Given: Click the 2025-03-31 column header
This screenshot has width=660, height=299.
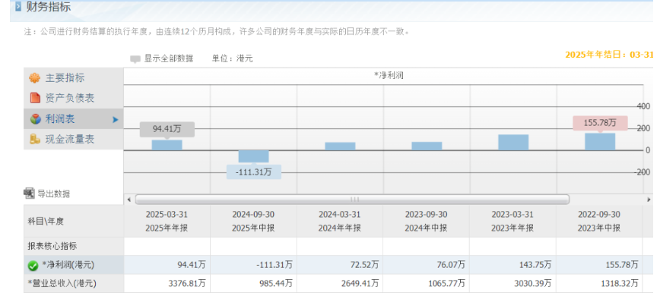Looking at the screenshot, I should pos(167,222).
